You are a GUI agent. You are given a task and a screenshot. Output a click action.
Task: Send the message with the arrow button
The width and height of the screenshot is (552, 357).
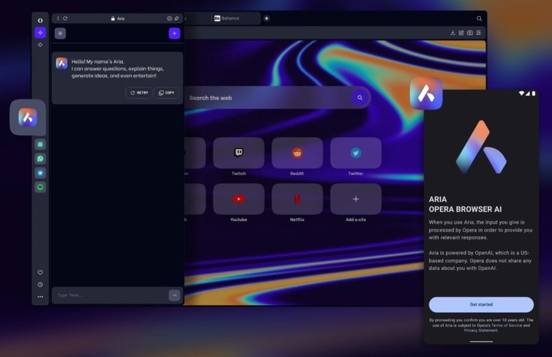(174, 295)
